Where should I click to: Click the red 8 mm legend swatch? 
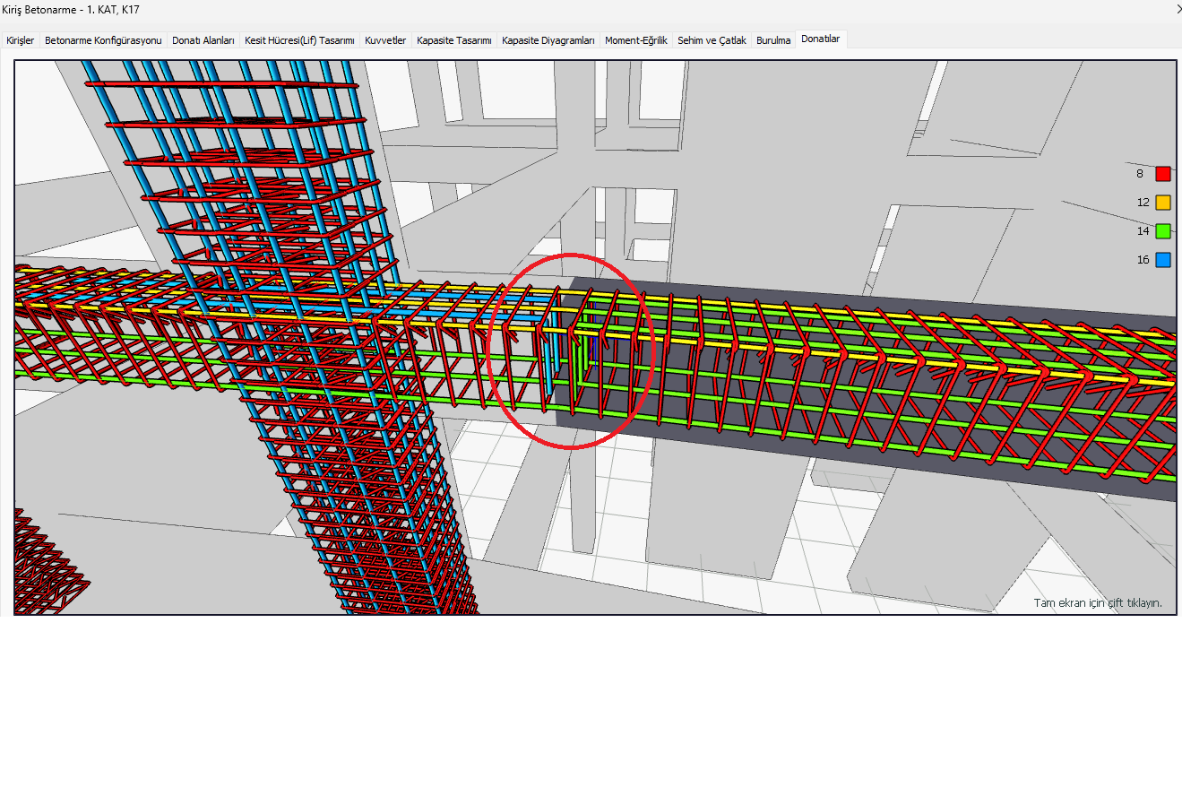coord(1162,174)
